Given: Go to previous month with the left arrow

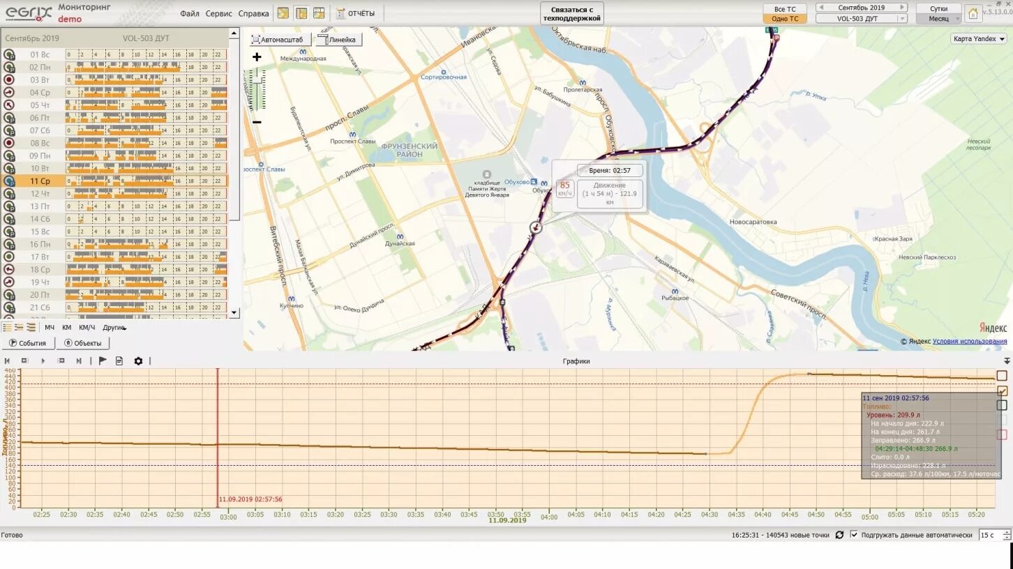Looking at the screenshot, I should [x=820, y=8].
